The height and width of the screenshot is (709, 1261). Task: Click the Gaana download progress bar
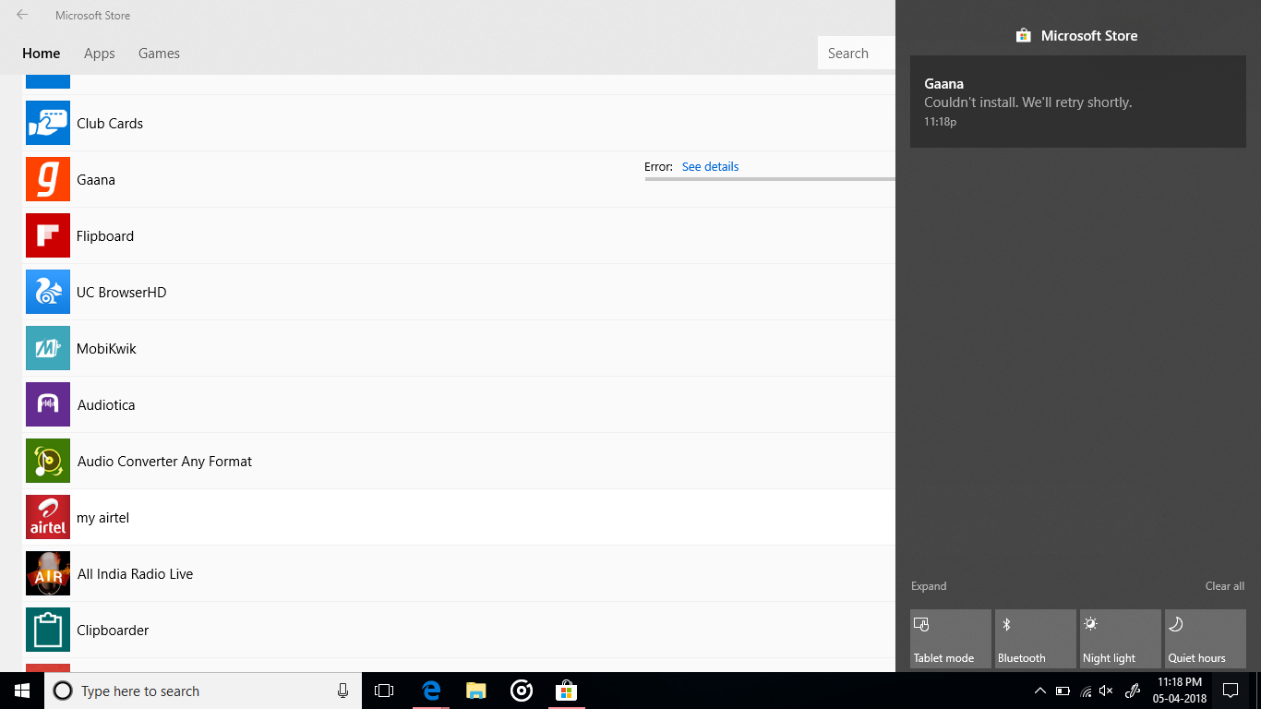[770, 179]
